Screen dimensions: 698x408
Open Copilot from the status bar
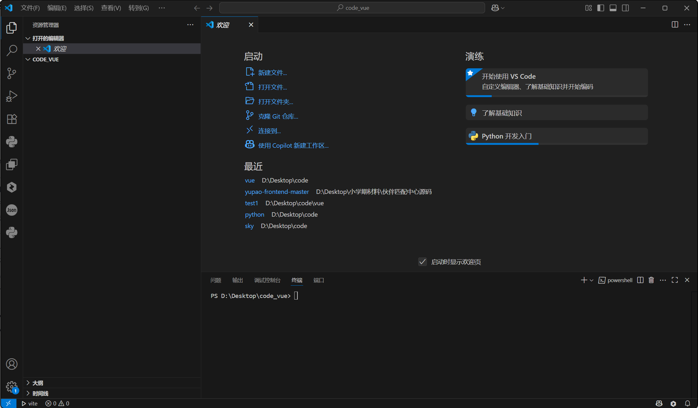click(x=658, y=403)
